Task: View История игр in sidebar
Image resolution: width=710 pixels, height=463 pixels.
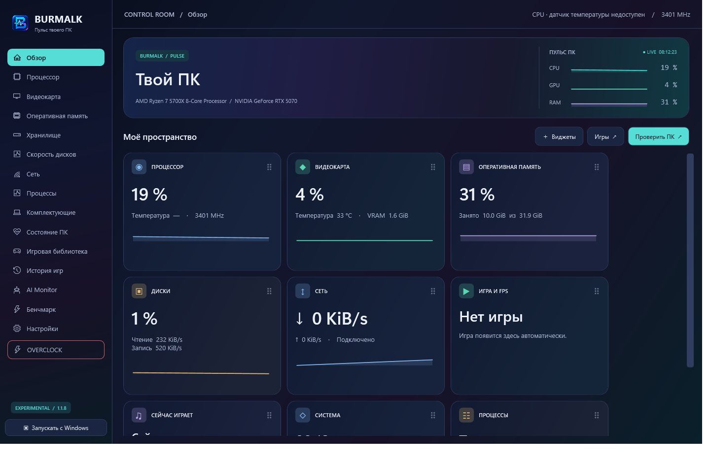Action: pyautogui.click(x=56, y=270)
